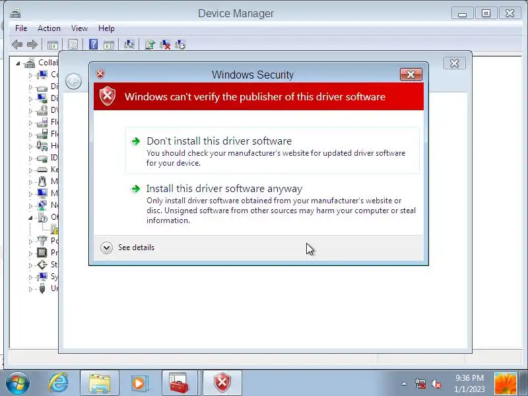Click the wizard's round back arrow button
The width and height of the screenshot is (528, 396).
(73, 81)
